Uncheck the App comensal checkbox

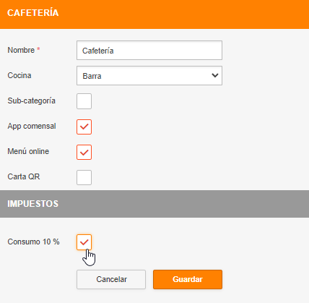tap(84, 127)
